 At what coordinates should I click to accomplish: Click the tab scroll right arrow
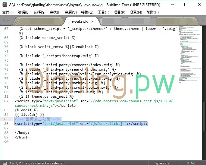pyautogui.click(x=8, y=21)
